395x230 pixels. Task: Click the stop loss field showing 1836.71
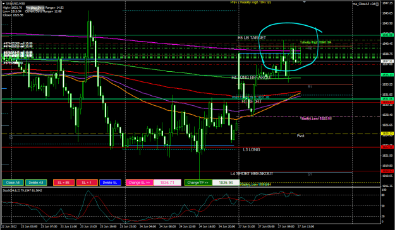tap(167, 183)
